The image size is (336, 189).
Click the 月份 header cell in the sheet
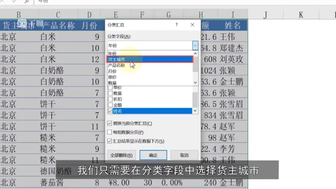click(x=90, y=25)
